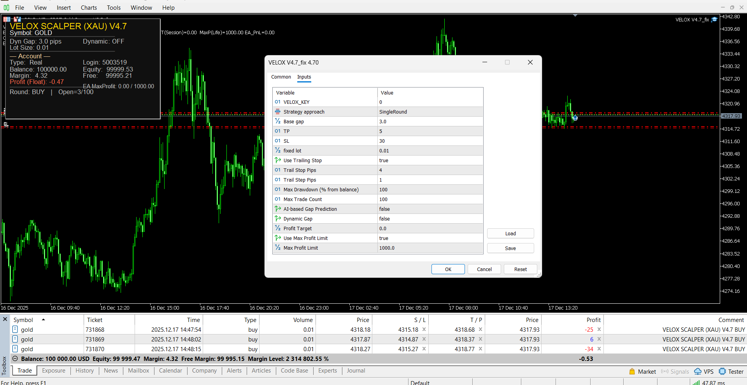
Task: Switch to the Common tab
Action: (281, 77)
